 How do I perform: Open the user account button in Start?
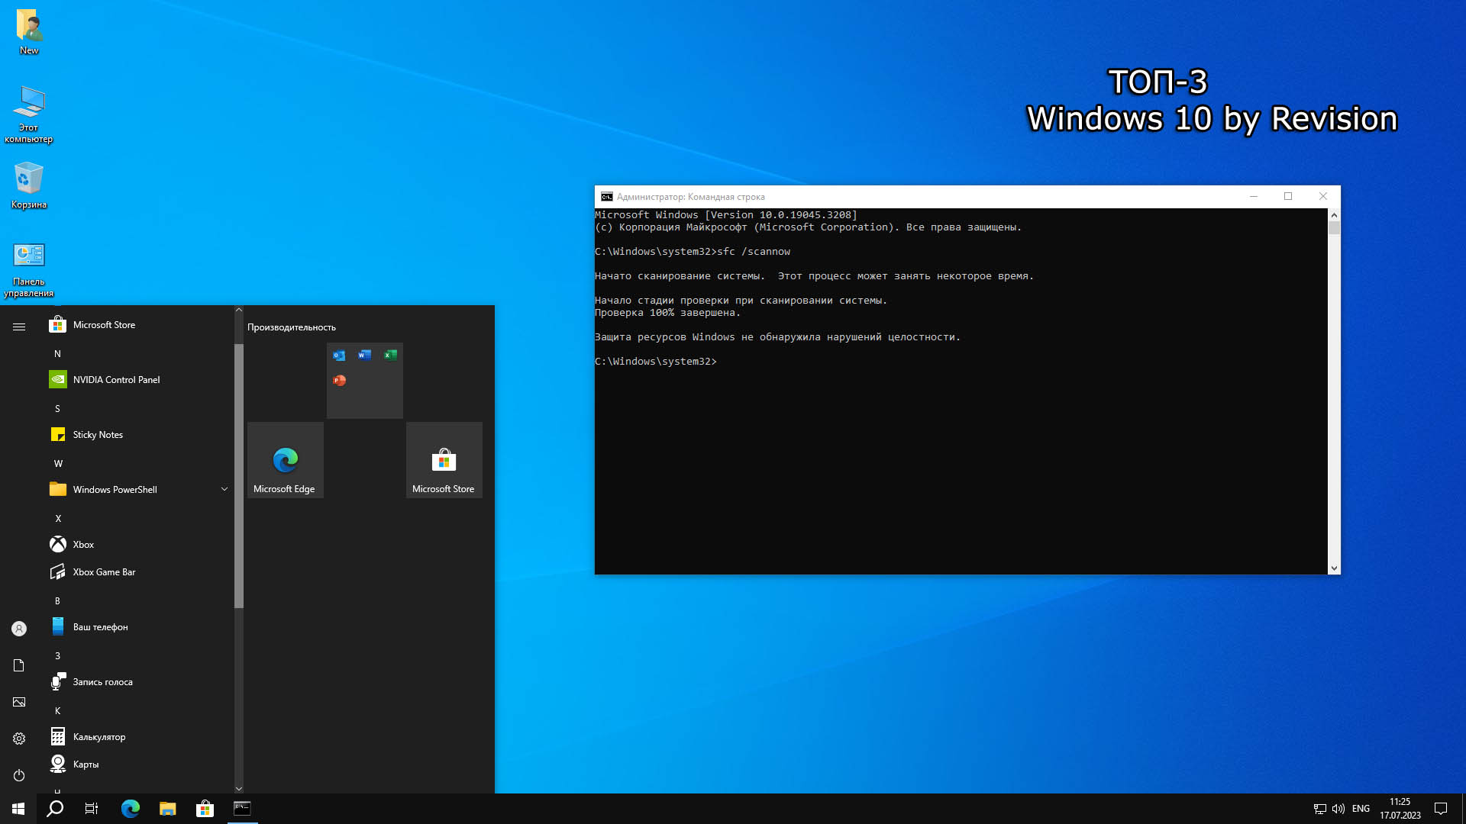[19, 629]
